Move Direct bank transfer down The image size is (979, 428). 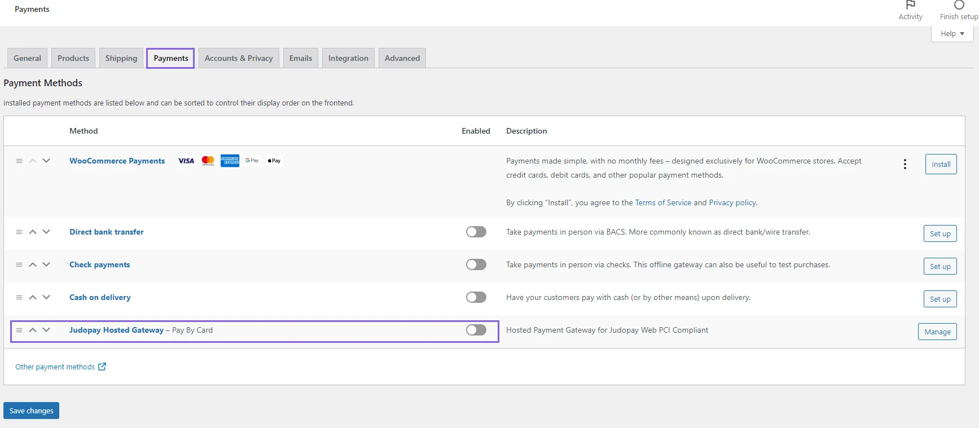[46, 232]
